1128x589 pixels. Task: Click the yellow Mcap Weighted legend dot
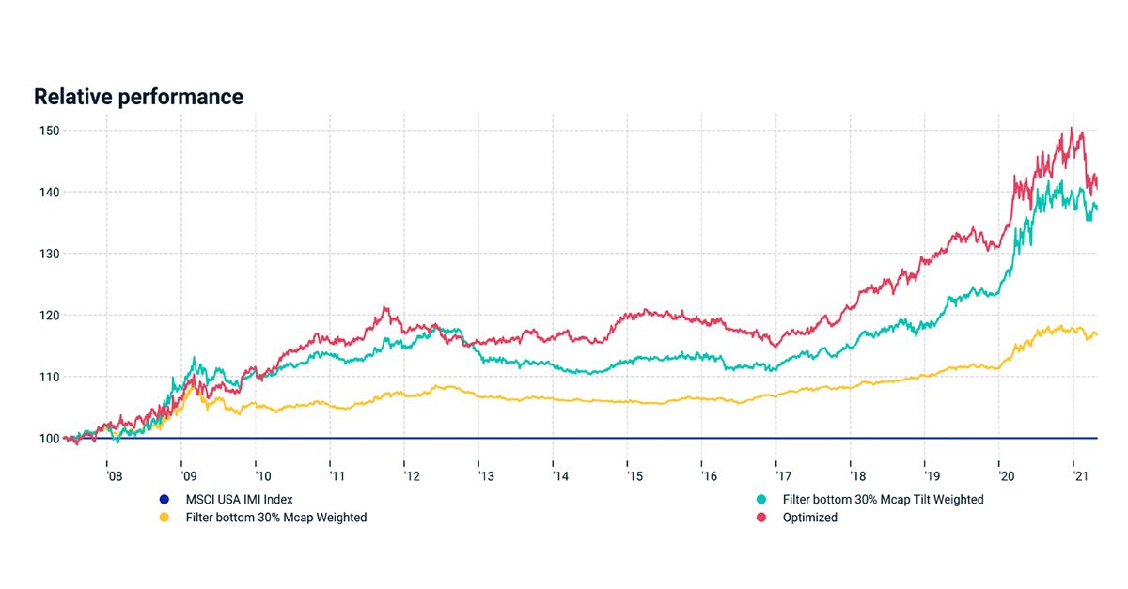pos(164,518)
